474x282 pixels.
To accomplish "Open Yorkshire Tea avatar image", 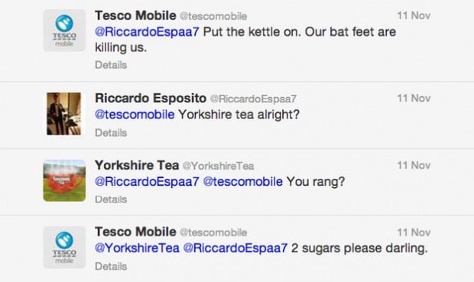I will 64,180.
